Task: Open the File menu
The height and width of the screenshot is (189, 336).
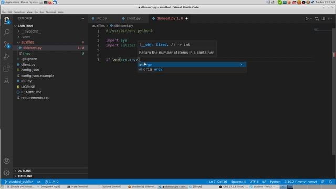Action: (4, 12)
